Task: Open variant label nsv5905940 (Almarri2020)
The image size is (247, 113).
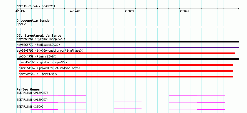Action: (x=39, y=74)
